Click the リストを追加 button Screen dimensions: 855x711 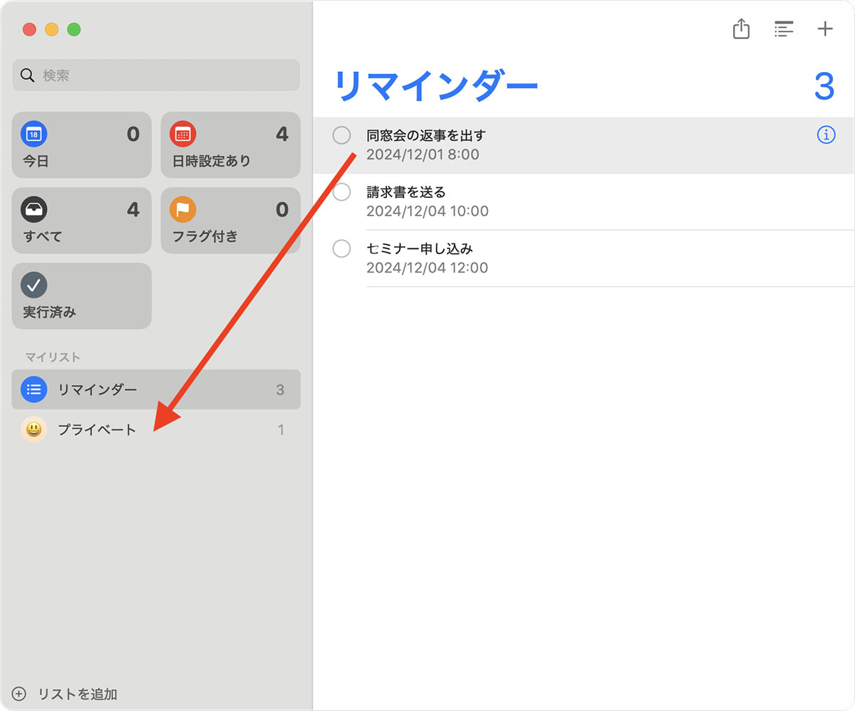65,694
